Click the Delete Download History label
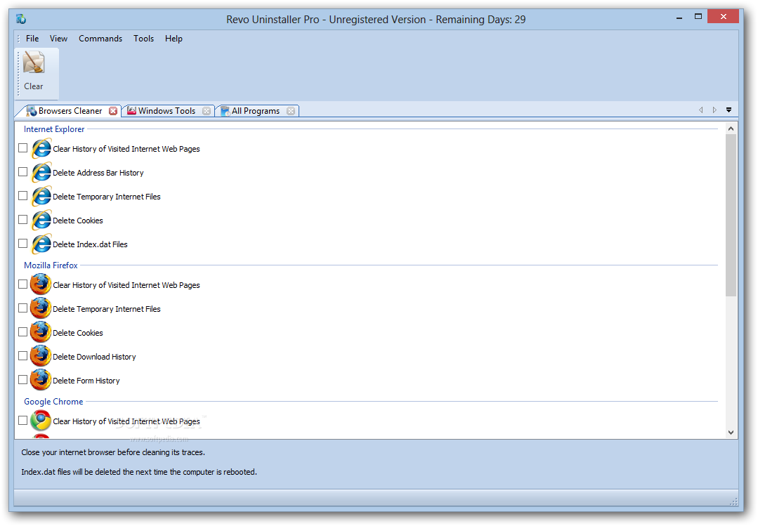 point(94,357)
